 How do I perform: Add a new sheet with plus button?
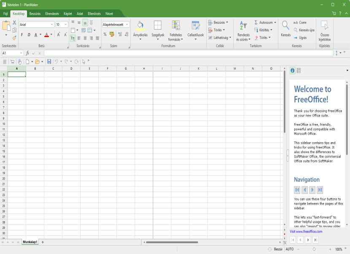43,242
